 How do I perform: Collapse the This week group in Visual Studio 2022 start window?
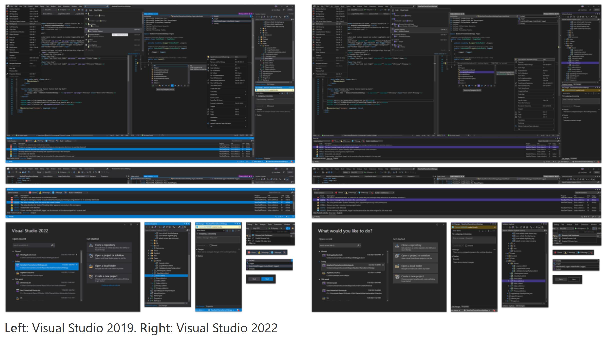pyautogui.click(x=13, y=279)
